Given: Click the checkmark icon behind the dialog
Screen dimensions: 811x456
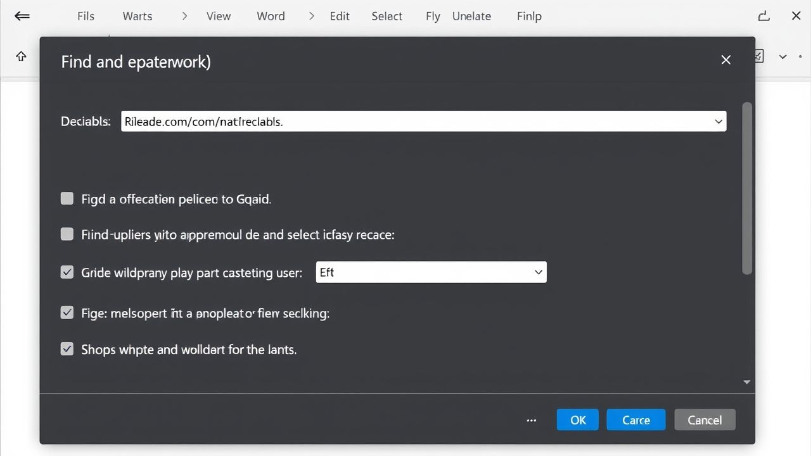Looking at the screenshot, I should (x=759, y=56).
